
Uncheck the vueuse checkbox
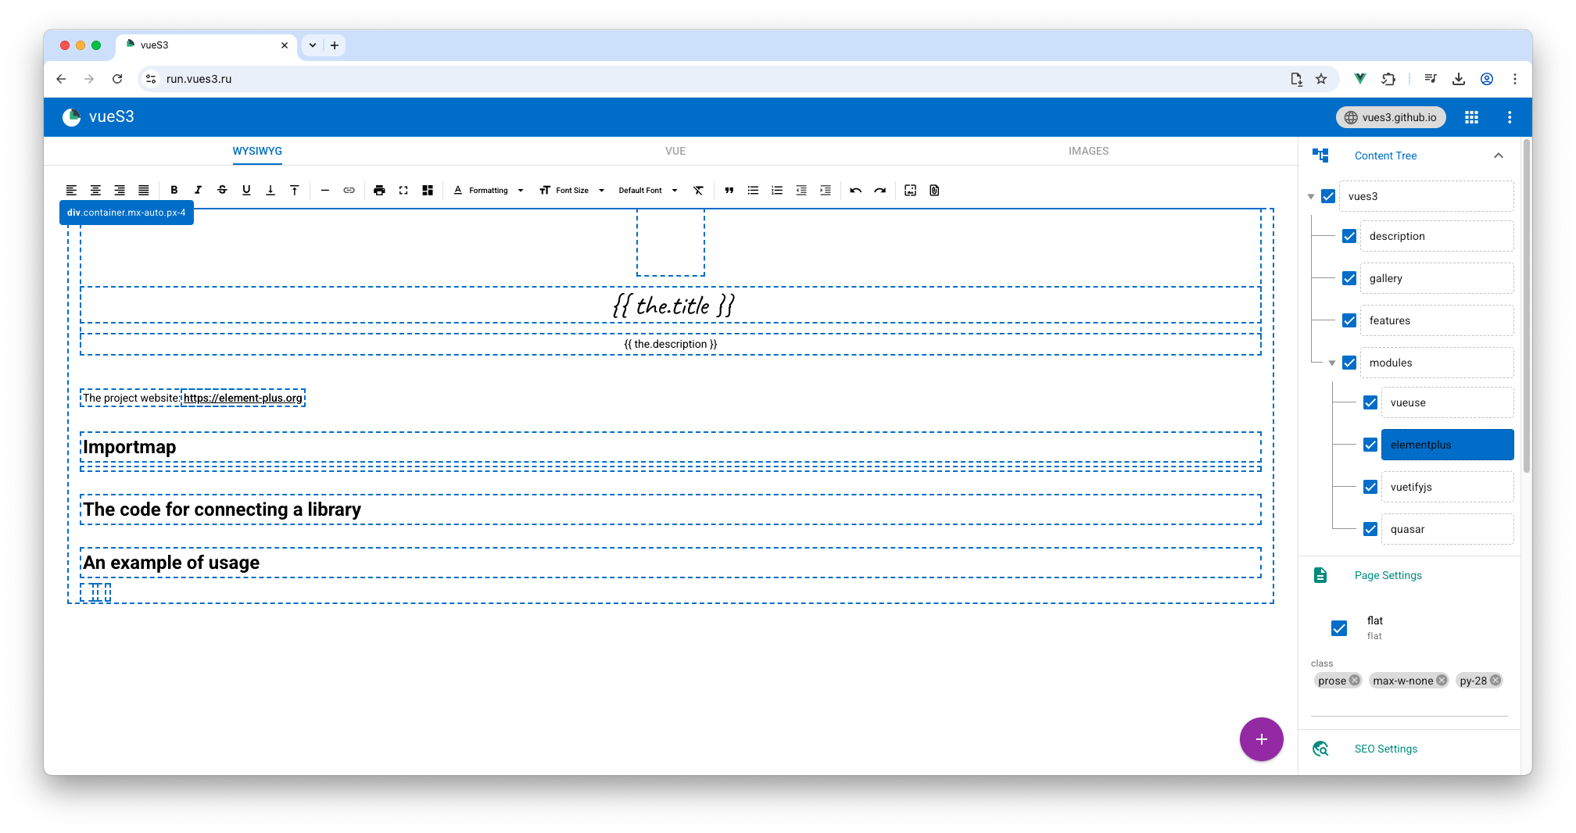(1370, 402)
